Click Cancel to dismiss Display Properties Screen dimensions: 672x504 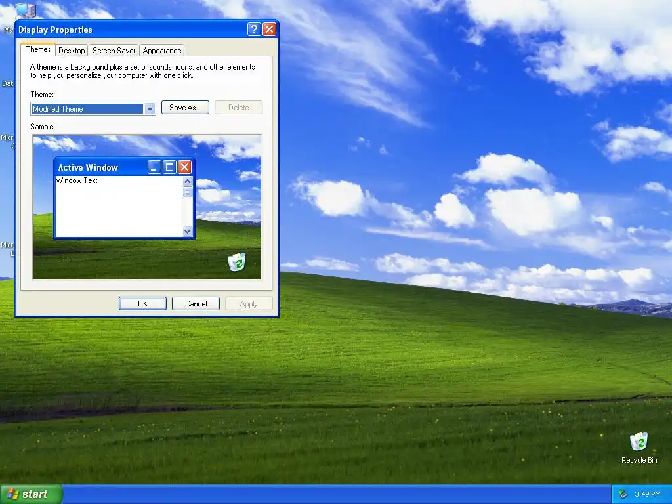pos(196,303)
